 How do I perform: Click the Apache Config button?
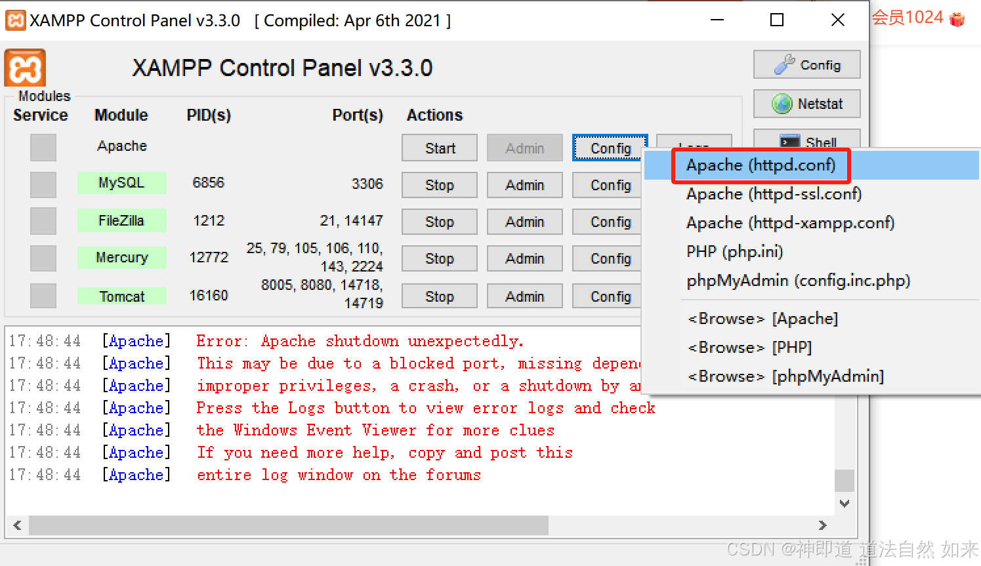tap(610, 148)
